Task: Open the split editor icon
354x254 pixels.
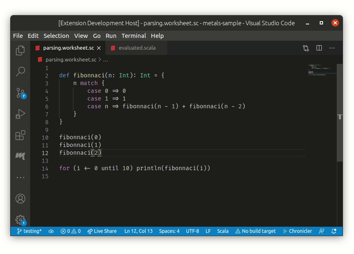Action: click(319, 48)
